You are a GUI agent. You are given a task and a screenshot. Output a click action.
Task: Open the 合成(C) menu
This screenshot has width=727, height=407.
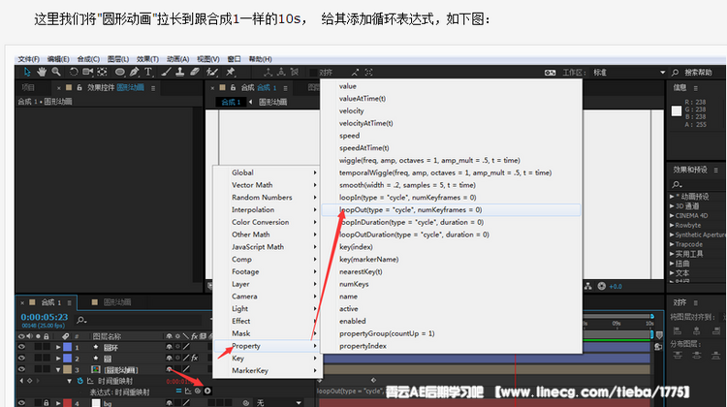pyautogui.click(x=88, y=59)
